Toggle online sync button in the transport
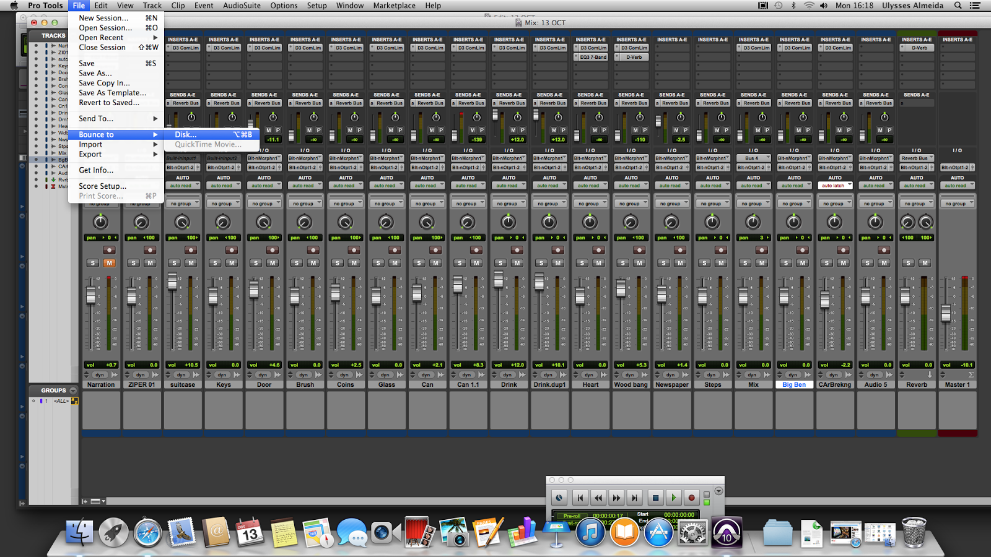The height and width of the screenshot is (557, 991). pyautogui.click(x=559, y=498)
